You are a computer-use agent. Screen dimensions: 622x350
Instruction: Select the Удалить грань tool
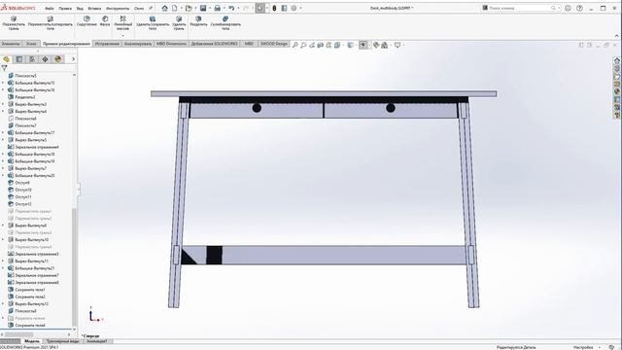[179, 23]
